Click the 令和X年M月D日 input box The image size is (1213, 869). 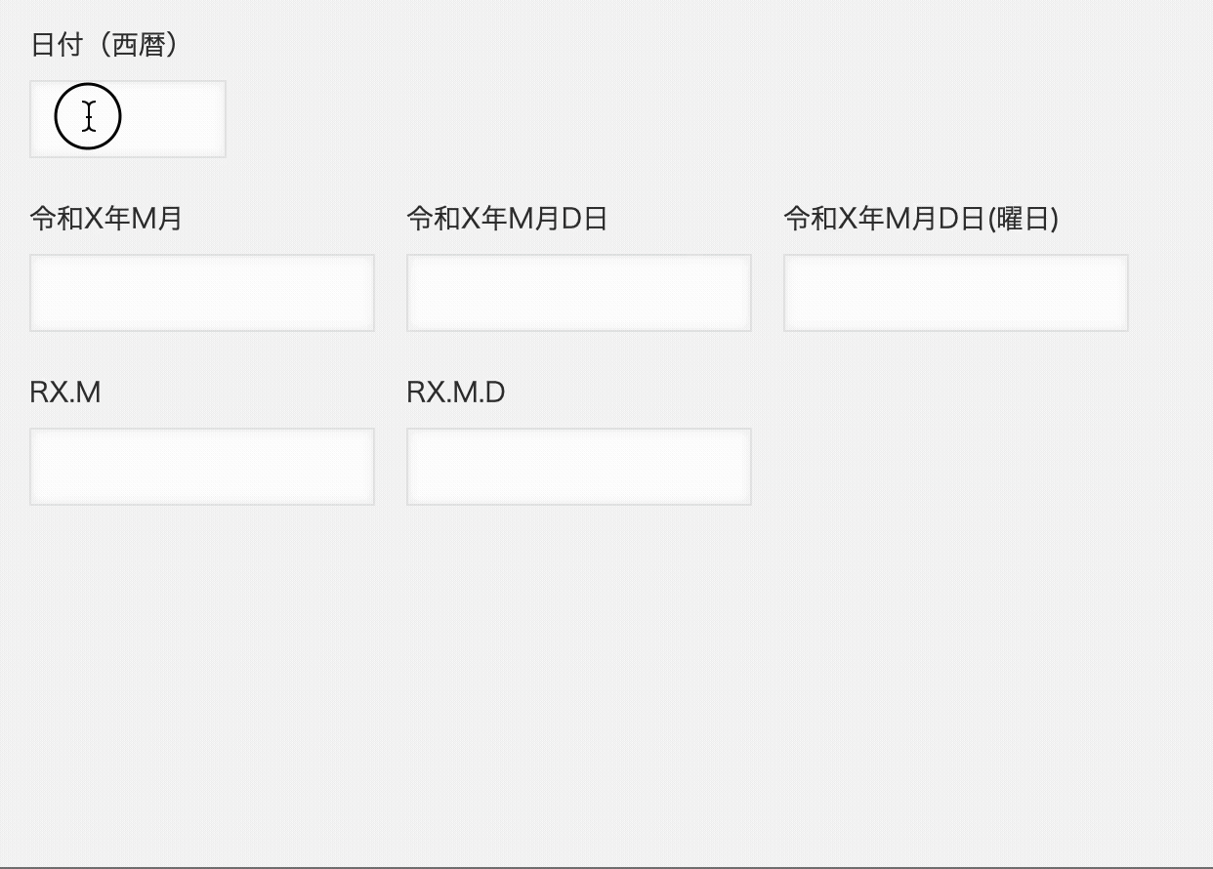[578, 293]
